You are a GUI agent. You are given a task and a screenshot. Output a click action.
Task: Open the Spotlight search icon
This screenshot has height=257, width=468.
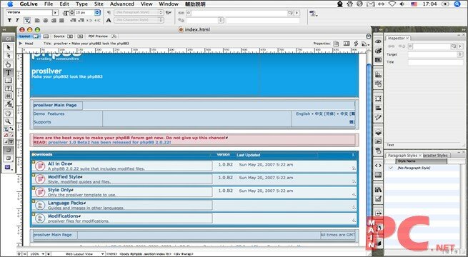(x=457, y=4)
